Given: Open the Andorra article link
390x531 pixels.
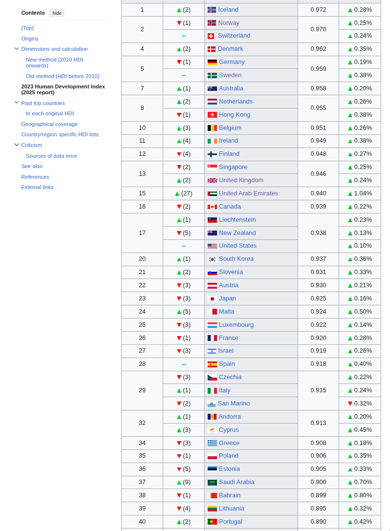Looking at the screenshot, I should (x=229, y=417).
